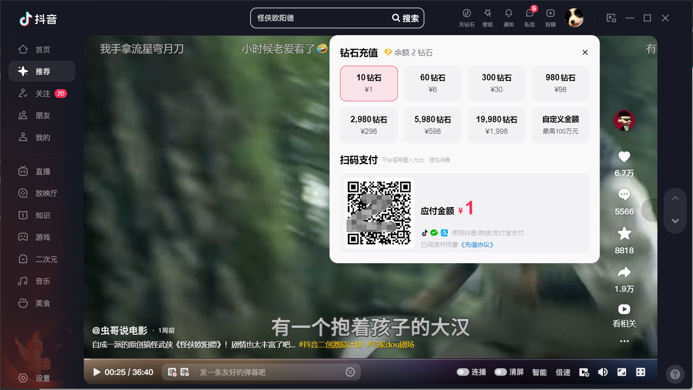Open the 投稿 upload panel
The width and height of the screenshot is (693, 390).
click(550, 18)
